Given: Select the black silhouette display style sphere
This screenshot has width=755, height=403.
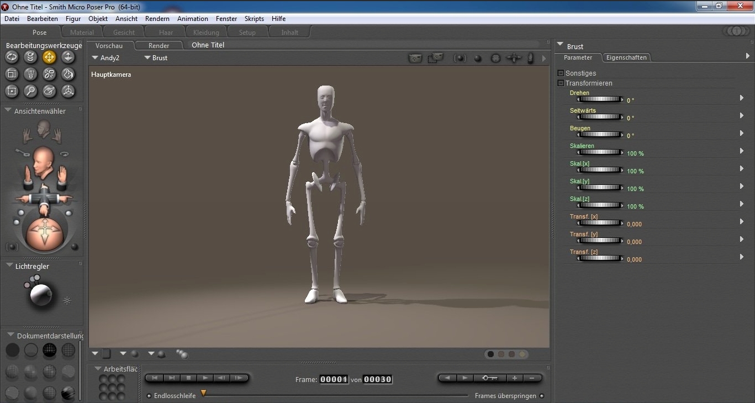Looking at the screenshot, I should (x=12, y=349).
